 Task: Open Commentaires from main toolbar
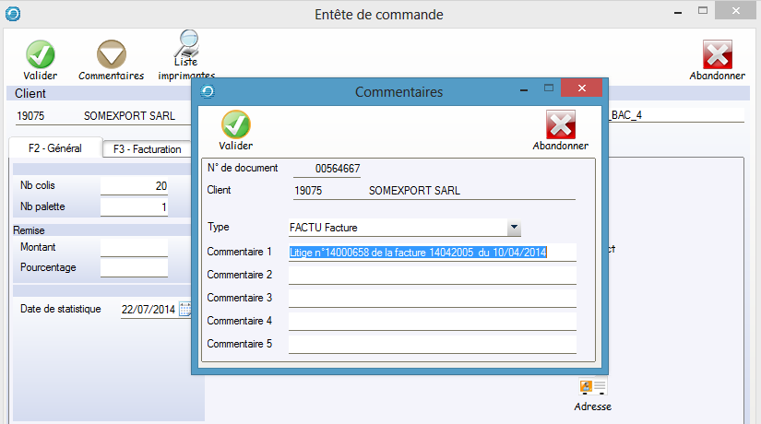click(111, 55)
